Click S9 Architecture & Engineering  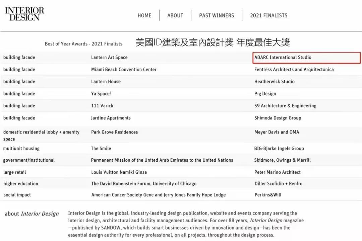point(285,106)
